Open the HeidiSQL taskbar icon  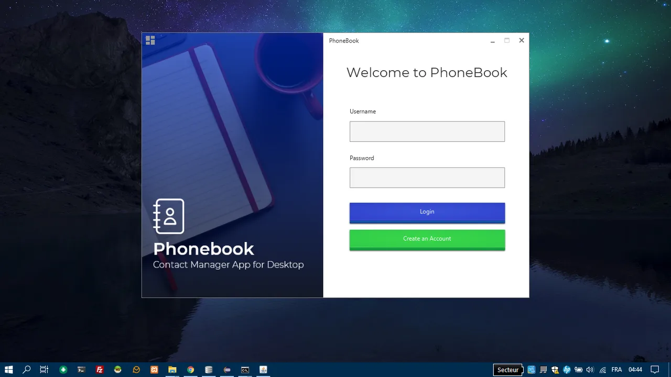pyautogui.click(x=118, y=370)
